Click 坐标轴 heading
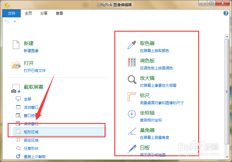Screen dimensions: 232x162 point(147,113)
